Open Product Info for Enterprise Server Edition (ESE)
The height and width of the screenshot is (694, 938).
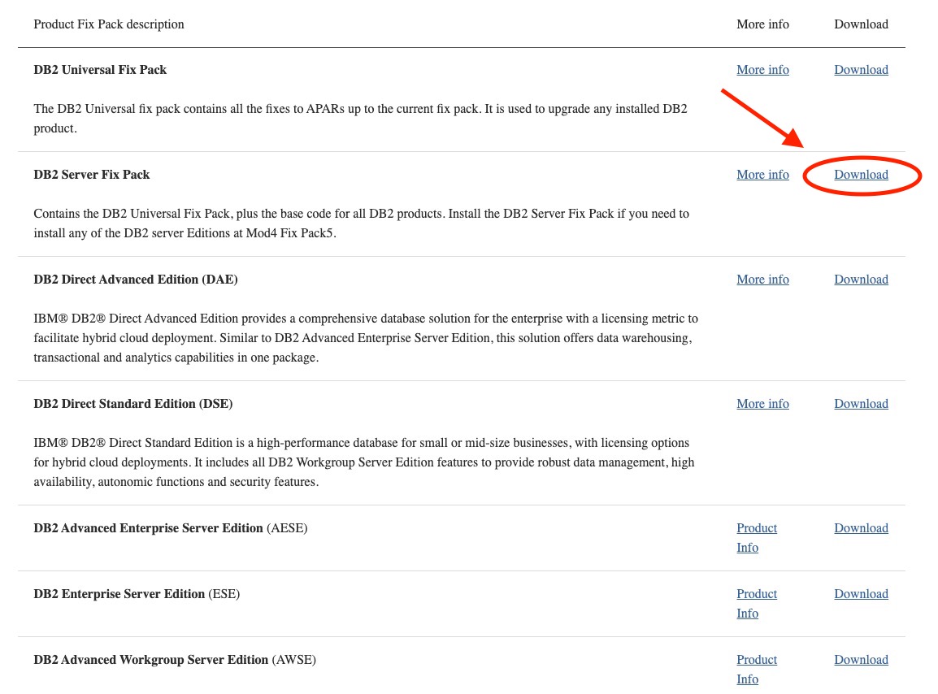point(757,604)
